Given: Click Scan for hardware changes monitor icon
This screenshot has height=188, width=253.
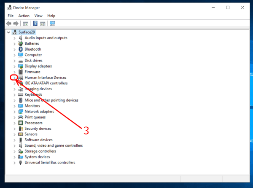Looking at the screenshot, I should tap(52, 24).
